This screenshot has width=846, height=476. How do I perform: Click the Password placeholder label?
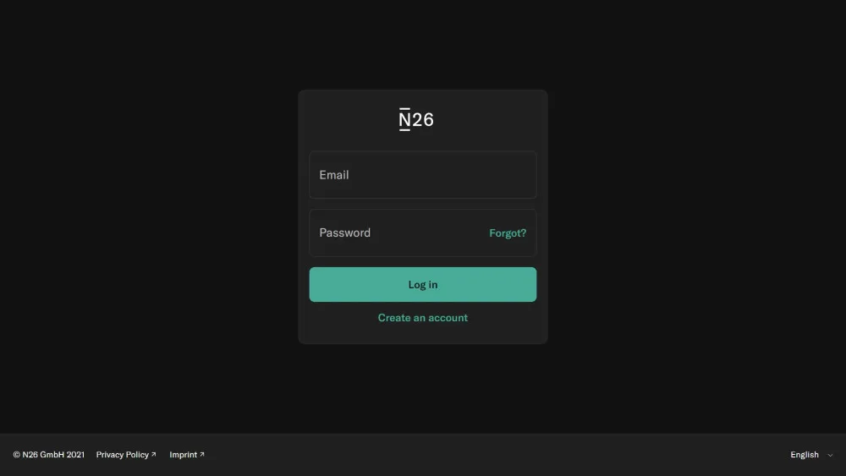345,233
